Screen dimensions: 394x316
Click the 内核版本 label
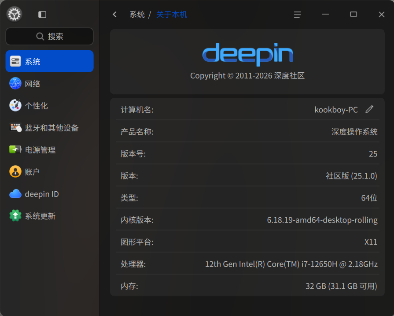click(x=137, y=220)
